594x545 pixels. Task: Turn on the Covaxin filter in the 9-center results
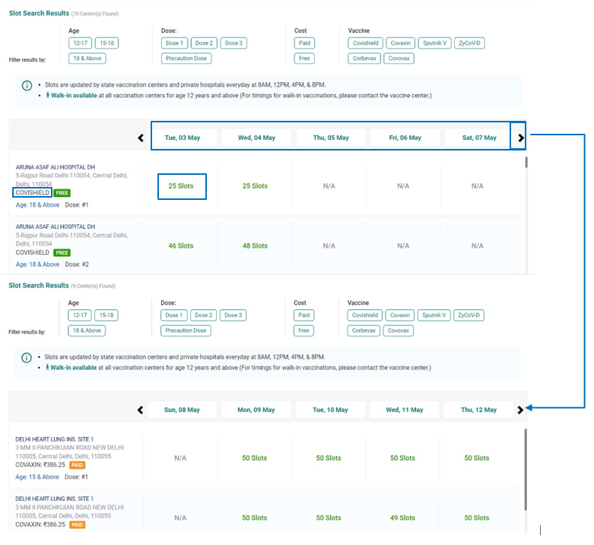(400, 315)
